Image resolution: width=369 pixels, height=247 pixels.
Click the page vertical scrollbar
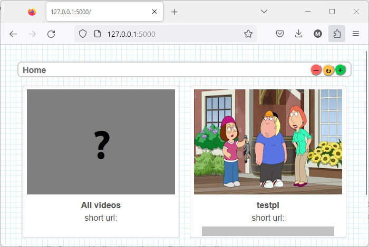(366, 122)
